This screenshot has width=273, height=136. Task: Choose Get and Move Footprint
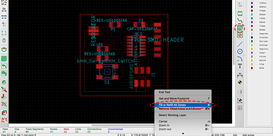click(x=183, y=99)
